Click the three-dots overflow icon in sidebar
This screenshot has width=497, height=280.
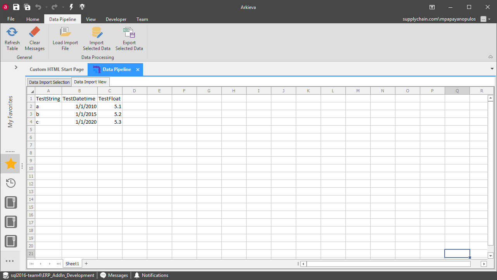10,261
